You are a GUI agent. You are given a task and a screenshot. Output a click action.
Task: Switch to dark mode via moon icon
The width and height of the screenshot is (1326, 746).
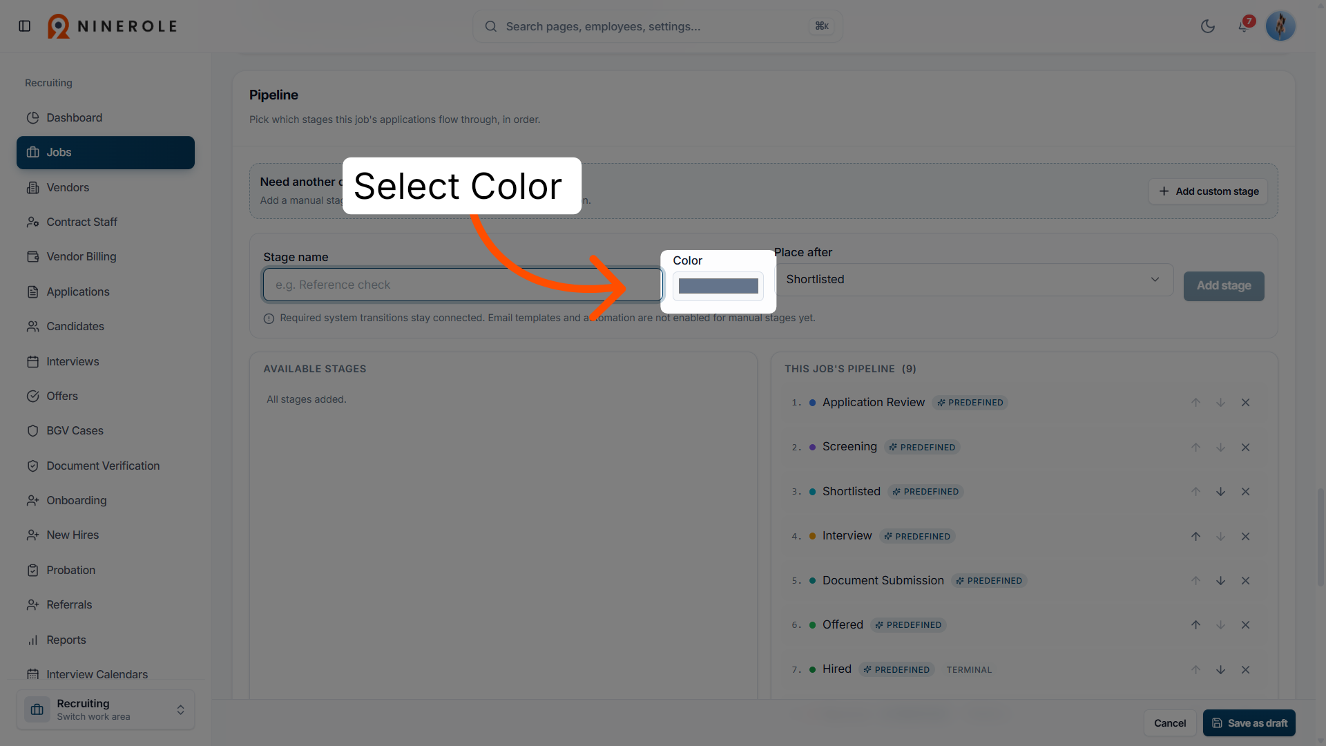point(1208,26)
